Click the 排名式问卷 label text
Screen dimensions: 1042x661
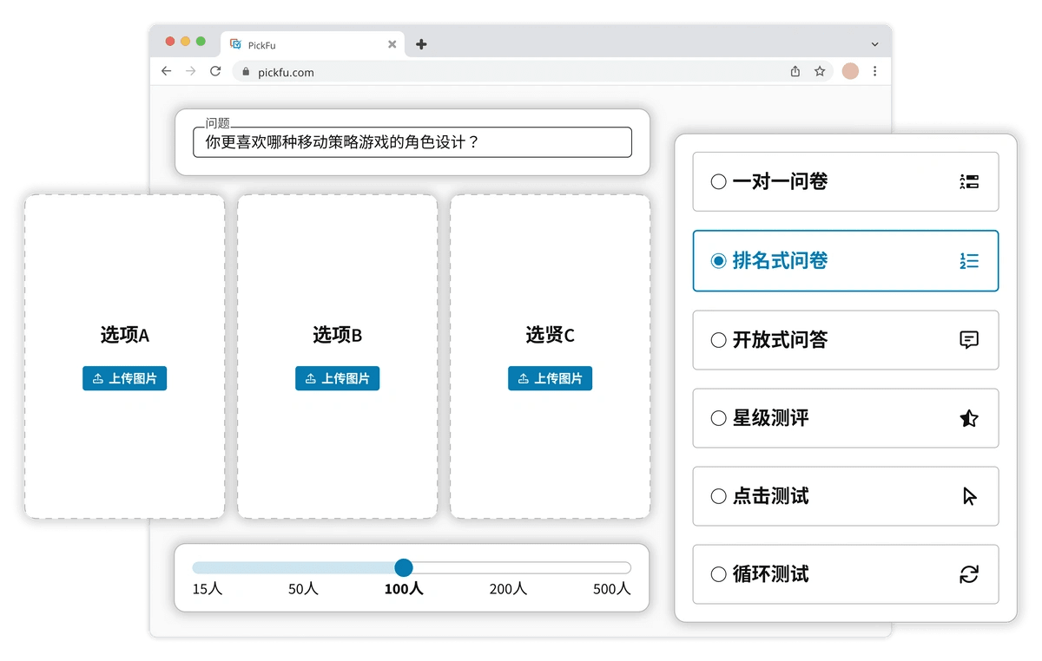click(780, 260)
